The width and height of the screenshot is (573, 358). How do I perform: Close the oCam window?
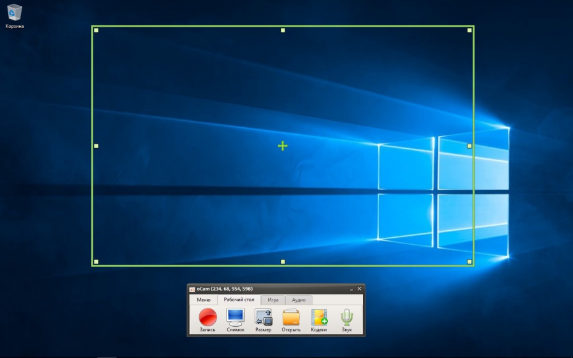coord(359,289)
